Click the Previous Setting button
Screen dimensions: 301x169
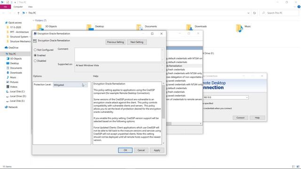115,42
